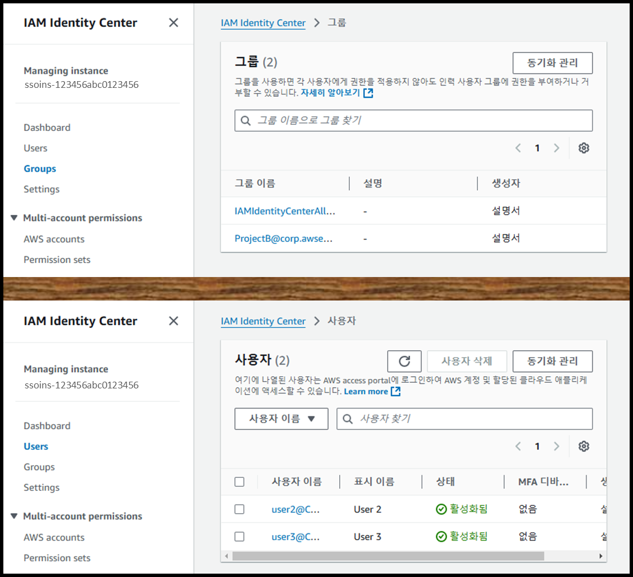The height and width of the screenshot is (577, 633).
Task: Open external link icon beside Learn more
Action: 396,391
